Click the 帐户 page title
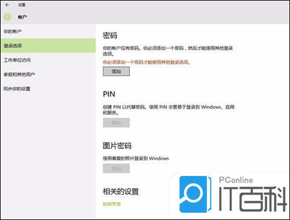The height and width of the screenshot is (220, 290). pyautogui.click(x=22, y=17)
